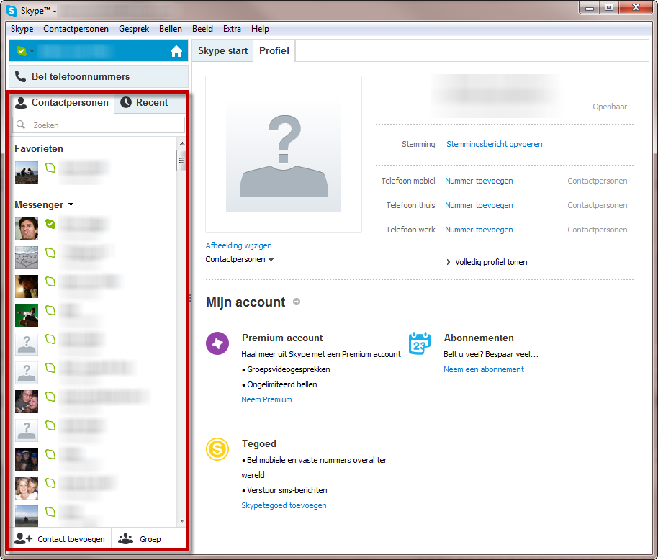
Task: Click the arrow icon beside Mijn account
Action: click(297, 302)
